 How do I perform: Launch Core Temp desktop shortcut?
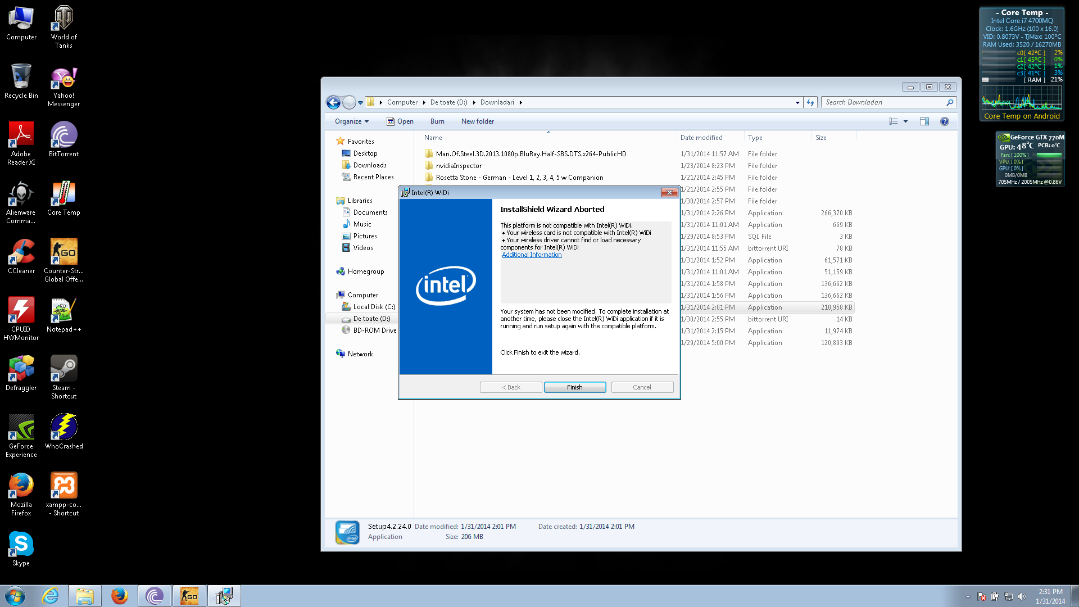click(64, 198)
